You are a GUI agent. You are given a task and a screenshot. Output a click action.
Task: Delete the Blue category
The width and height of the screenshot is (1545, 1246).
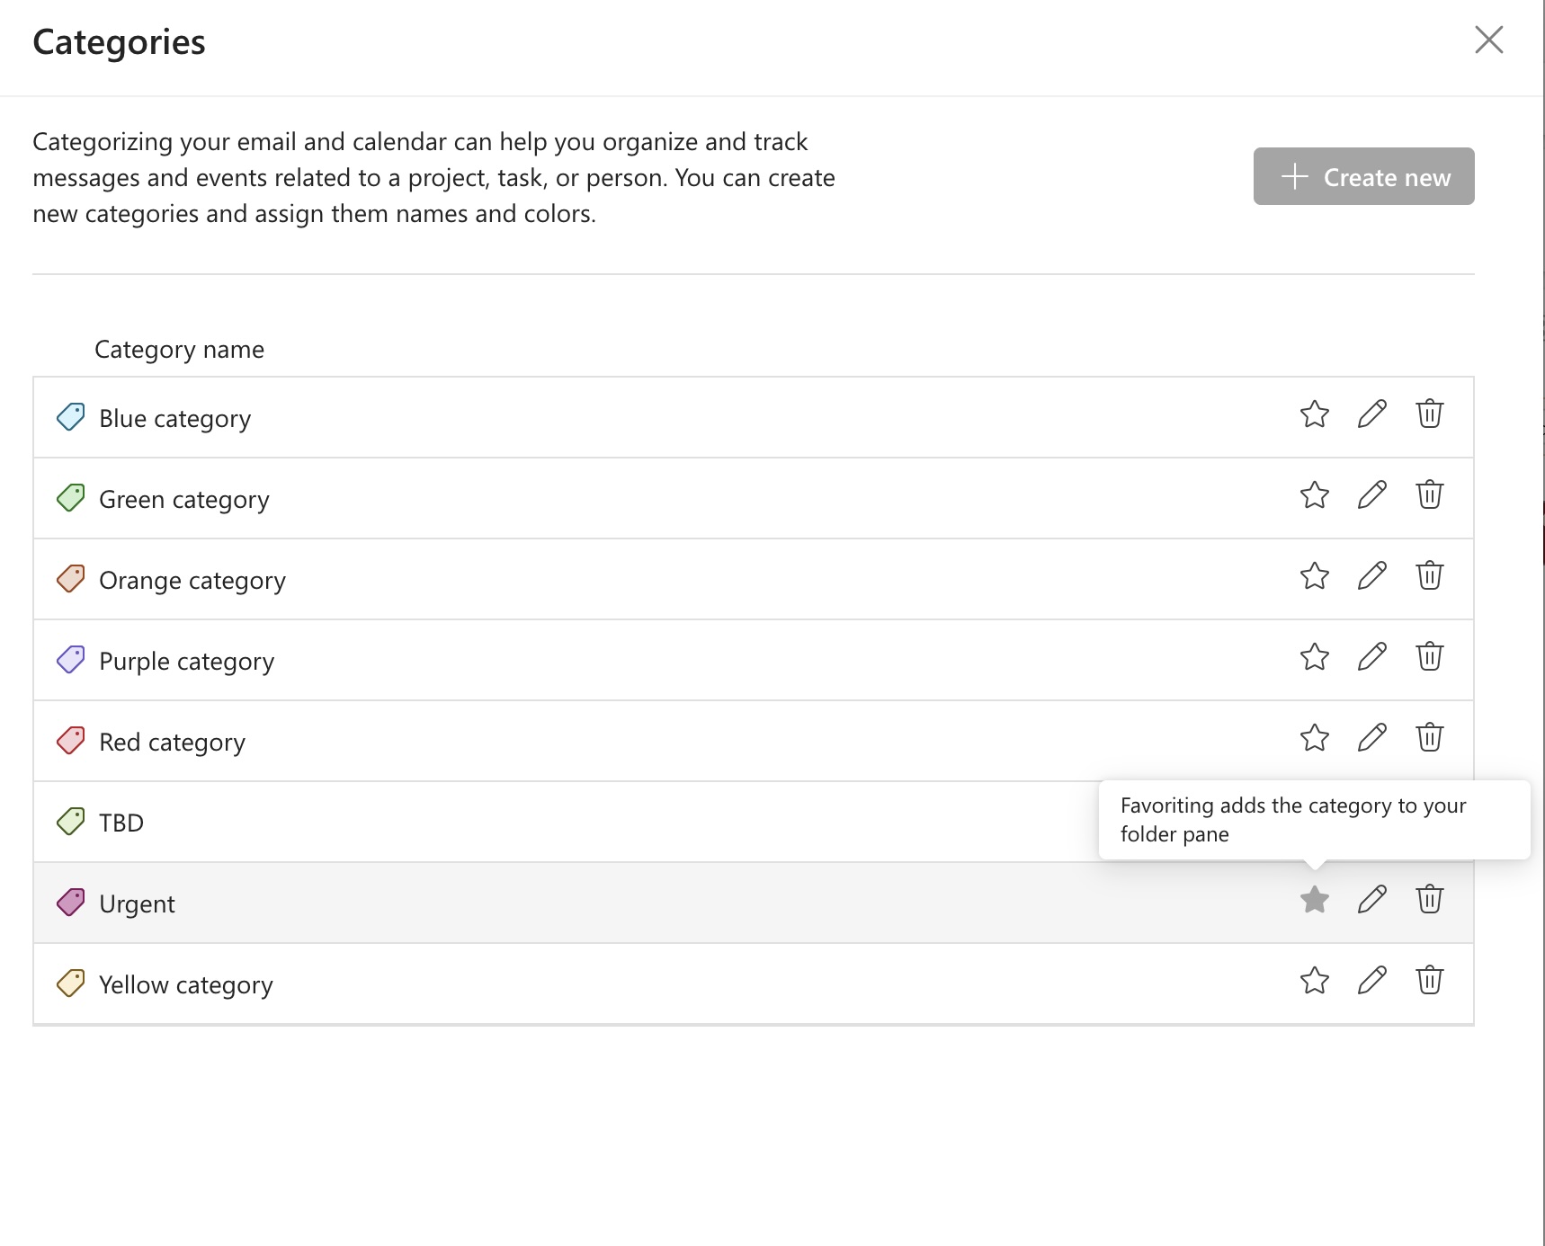[1429, 414]
